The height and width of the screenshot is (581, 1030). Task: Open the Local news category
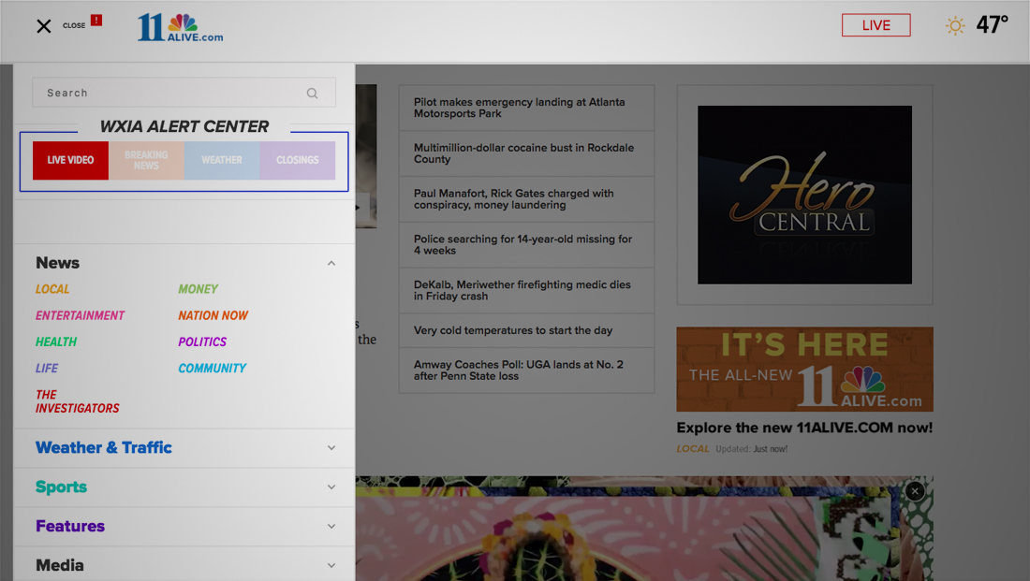click(52, 289)
